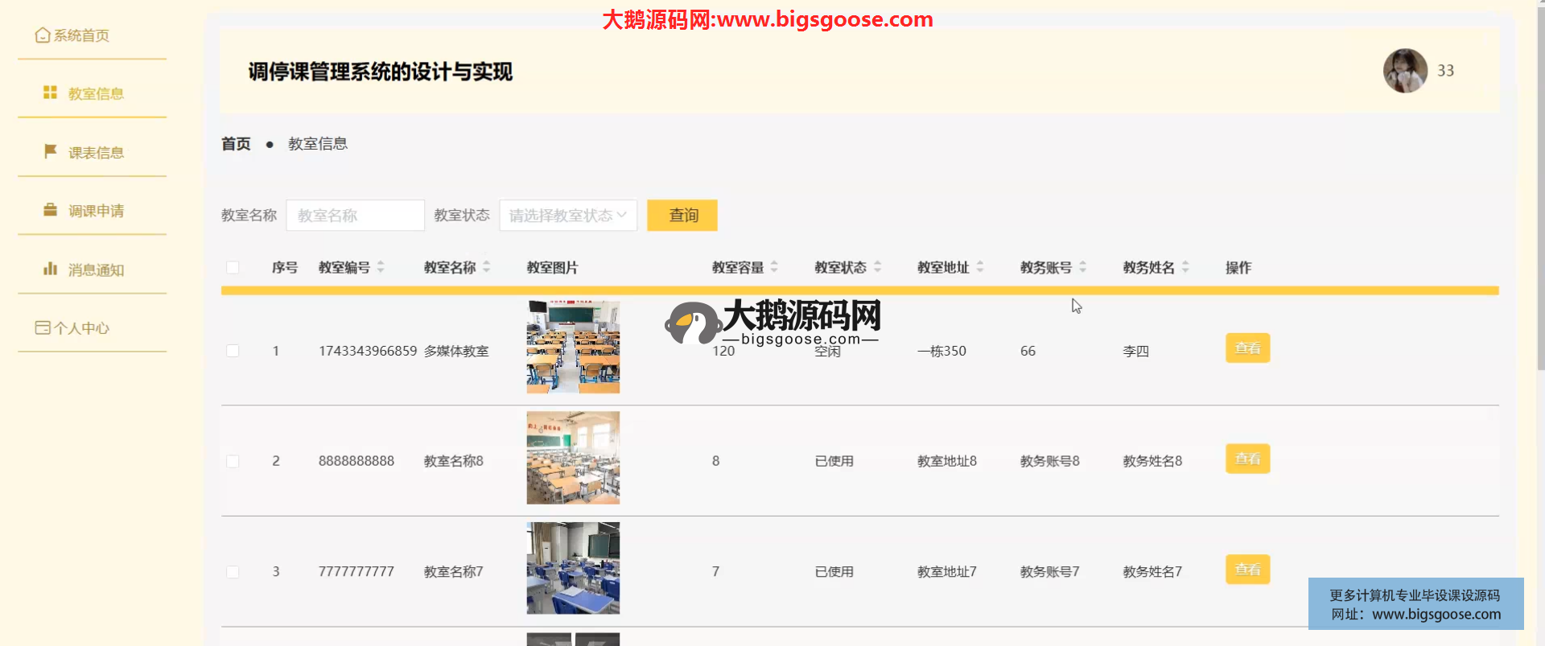
Task: Sort the table by 教室编号 column arrows
Action: [381, 267]
